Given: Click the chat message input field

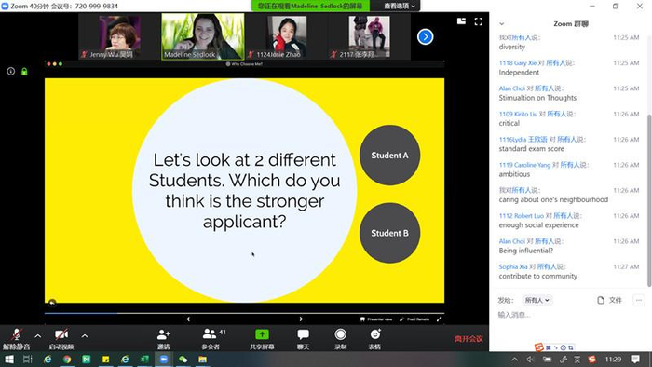Looking at the screenshot, I should [570, 315].
